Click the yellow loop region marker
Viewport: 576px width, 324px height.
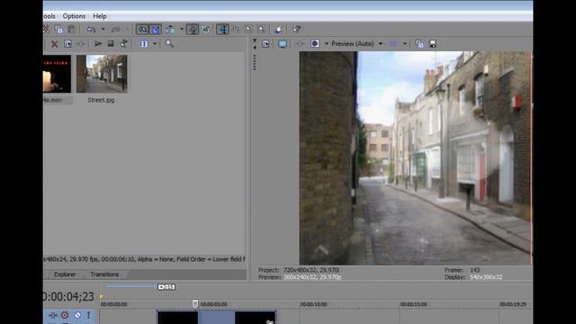102,296
